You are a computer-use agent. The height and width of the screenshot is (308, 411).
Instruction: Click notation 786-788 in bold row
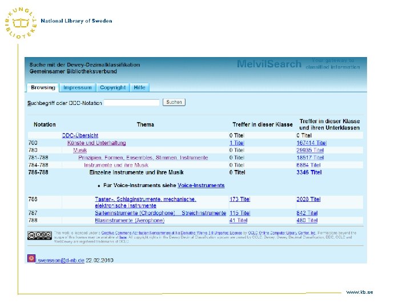point(38,172)
